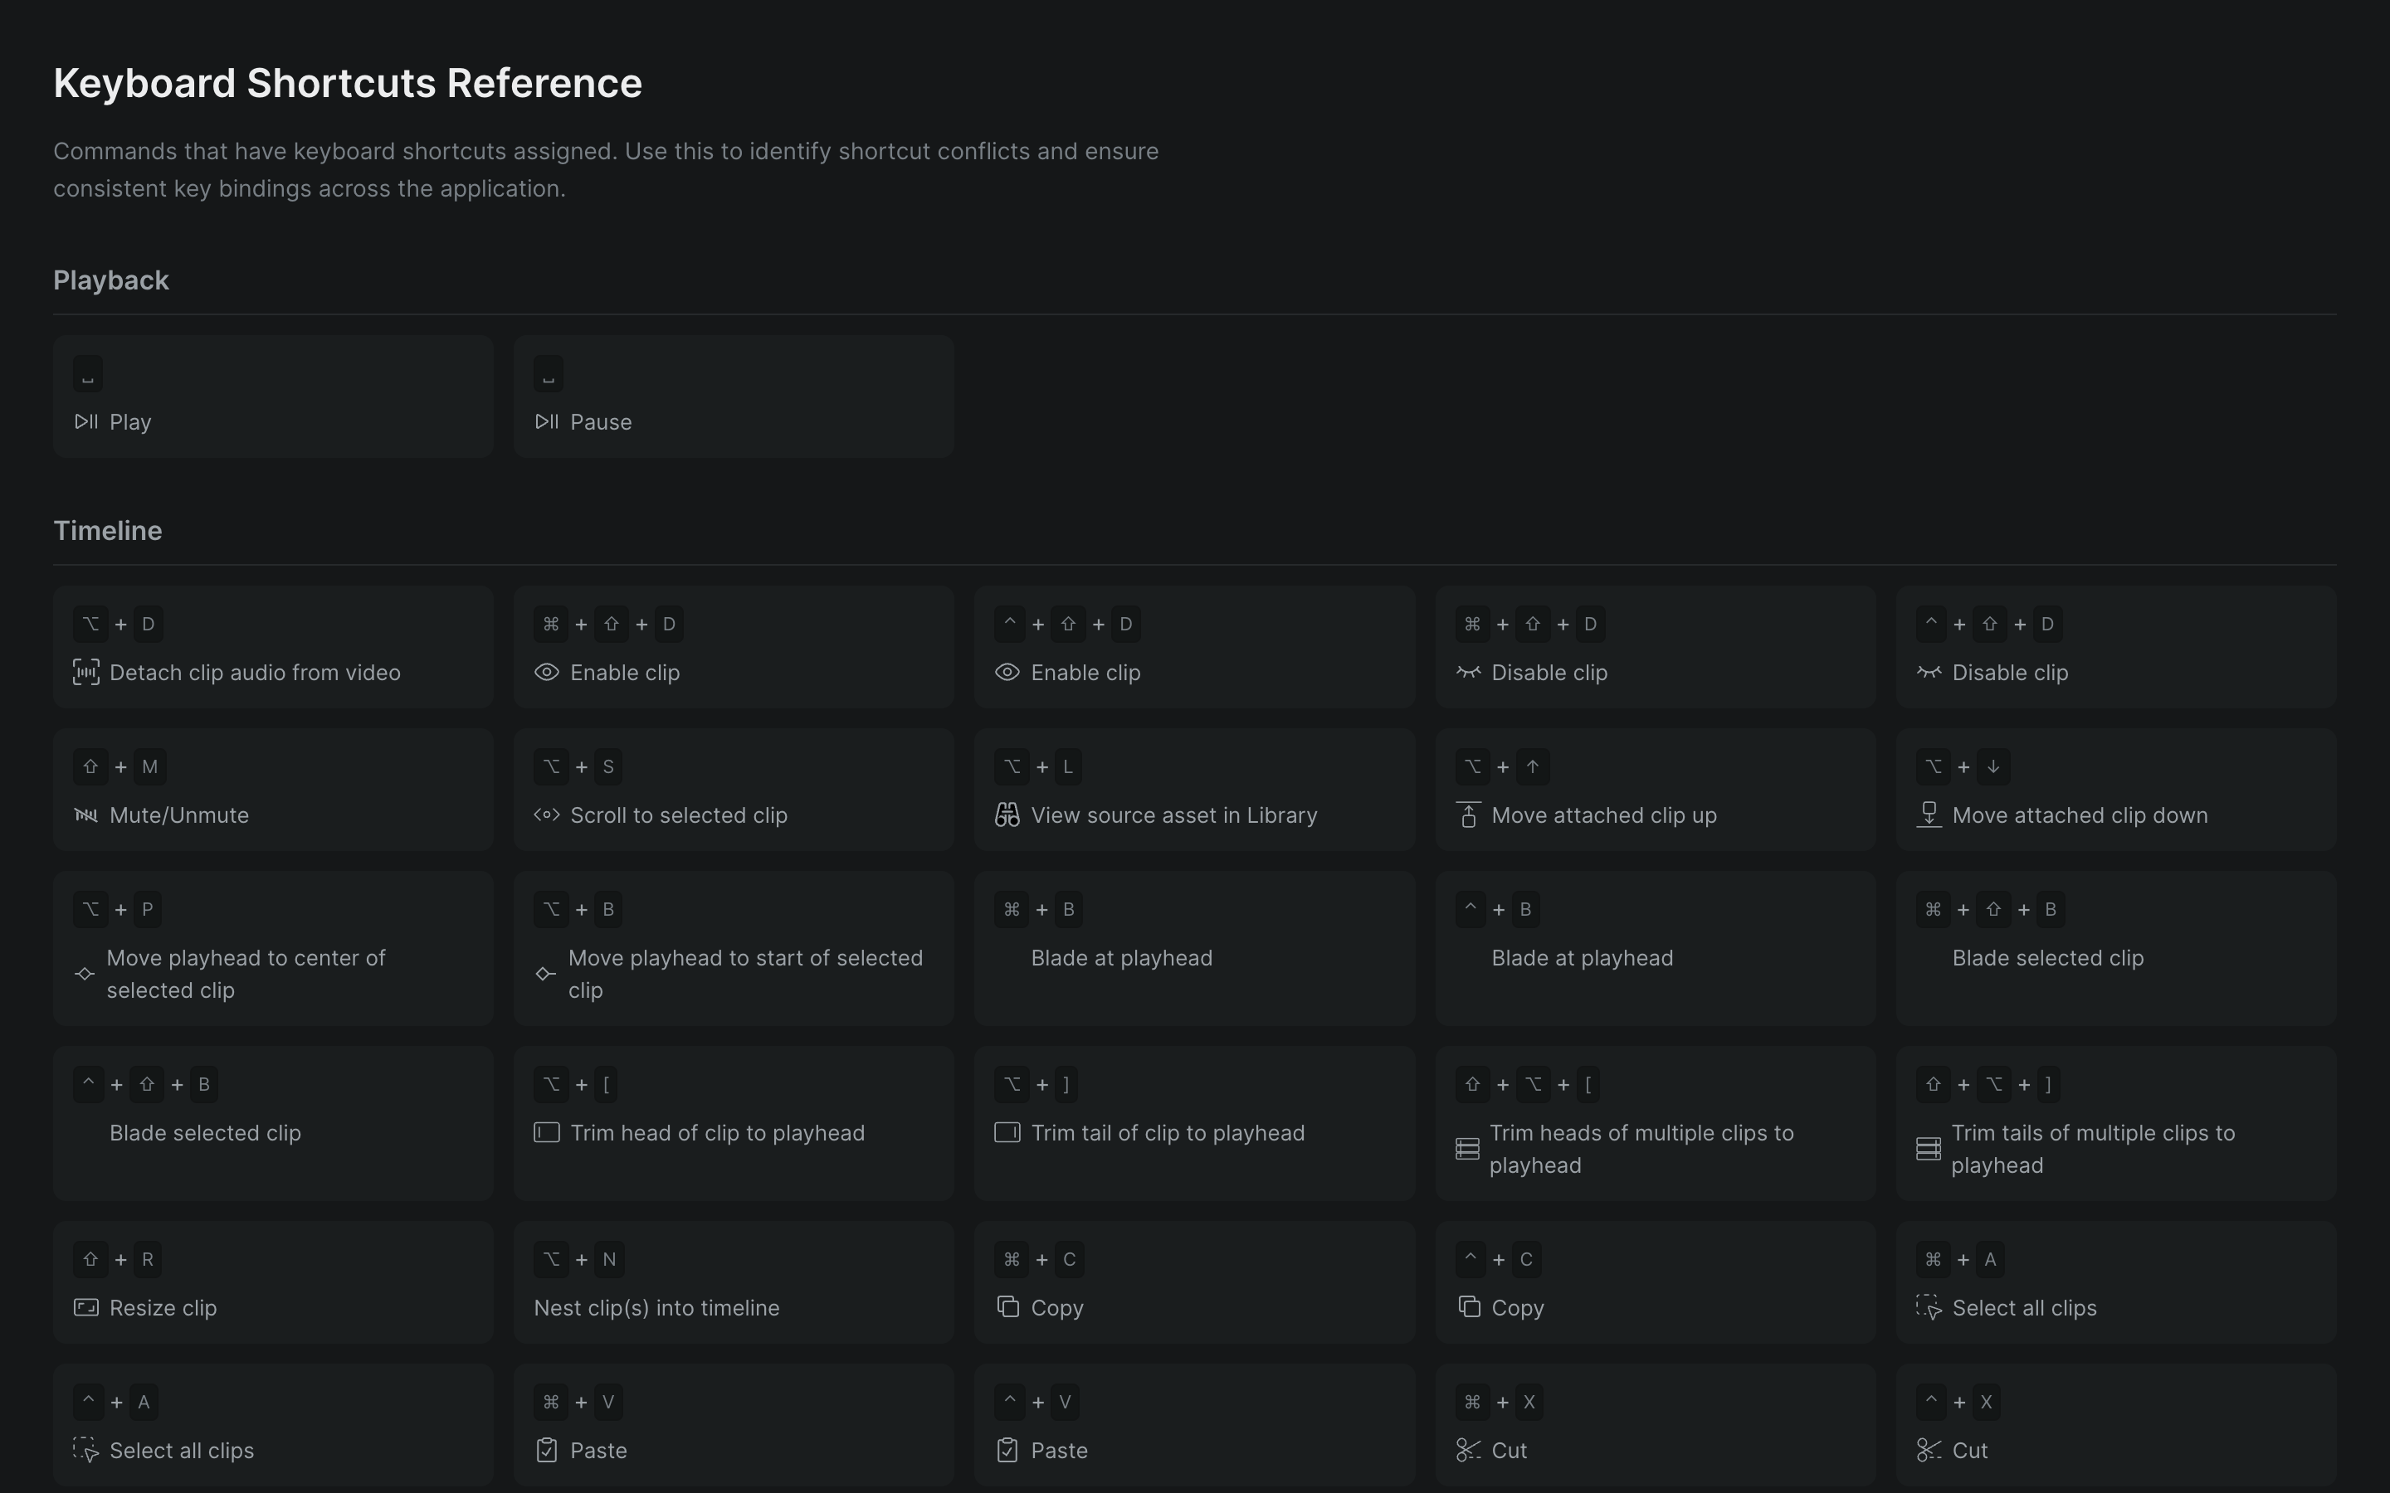The width and height of the screenshot is (2390, 1493).
Task: Click the "Keyboard Shortcuts Reference" title
Action: coord(348,83)
